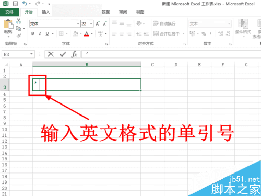
Task: Switch to the View (视图) tab
Action: pos(140,12)
